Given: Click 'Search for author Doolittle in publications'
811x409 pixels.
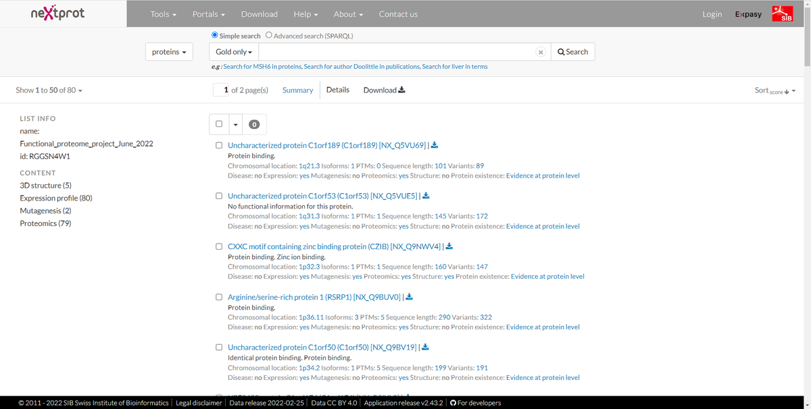Looking at the screenshot, I should click(x=362, y=67).
